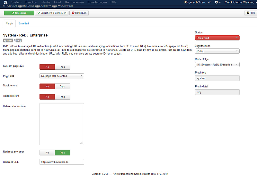Set Track referers to Yes
The image size is (257, 175).
coord(62,97)
